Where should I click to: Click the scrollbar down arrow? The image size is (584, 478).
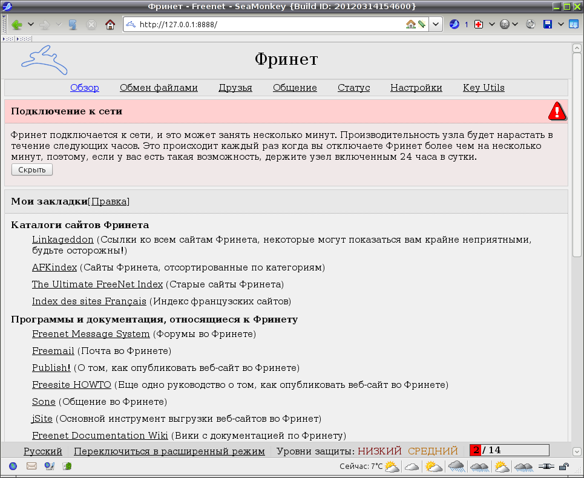pyautogui.click(x=577, y=452)
